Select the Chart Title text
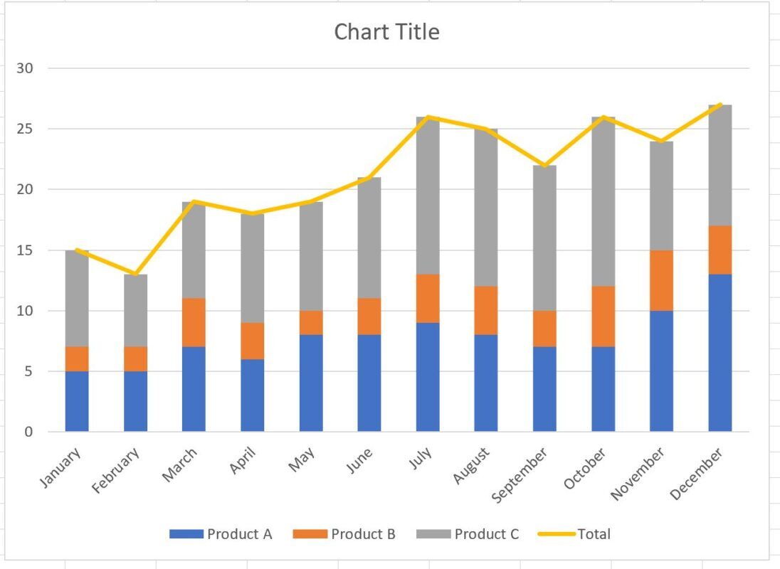Screen dimensions: 780x569 click(386, 32)
